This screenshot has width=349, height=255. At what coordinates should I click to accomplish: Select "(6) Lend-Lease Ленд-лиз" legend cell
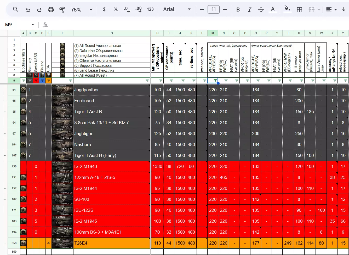tap(112, 70)
